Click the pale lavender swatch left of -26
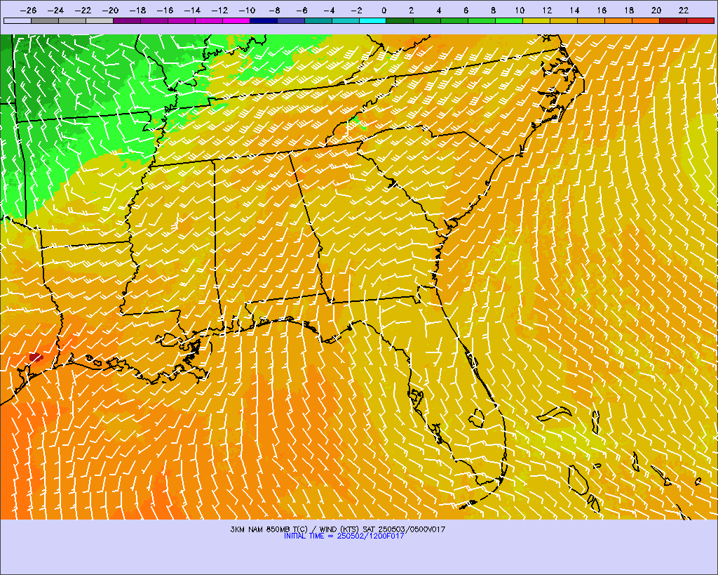Image resolution: width=718 pixels, height=575 pixels. [x=18, y=20]
